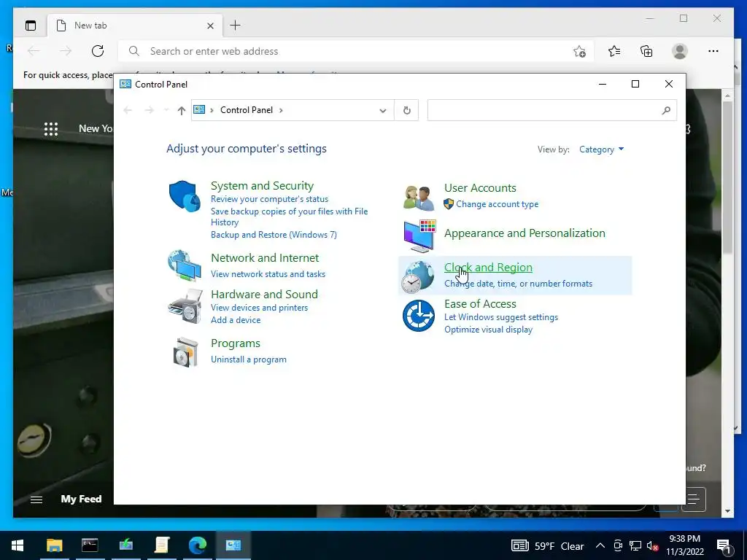Image resolution: width=747 pixels, height=560 pixels.
Task: Refresh the Control Panel address bar
Action: point(406,111)
